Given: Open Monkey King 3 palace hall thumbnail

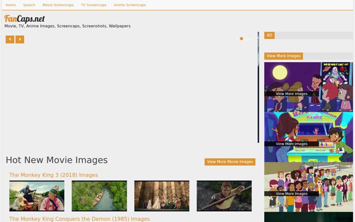Looking at the screenshot, I should pos(162,196).
